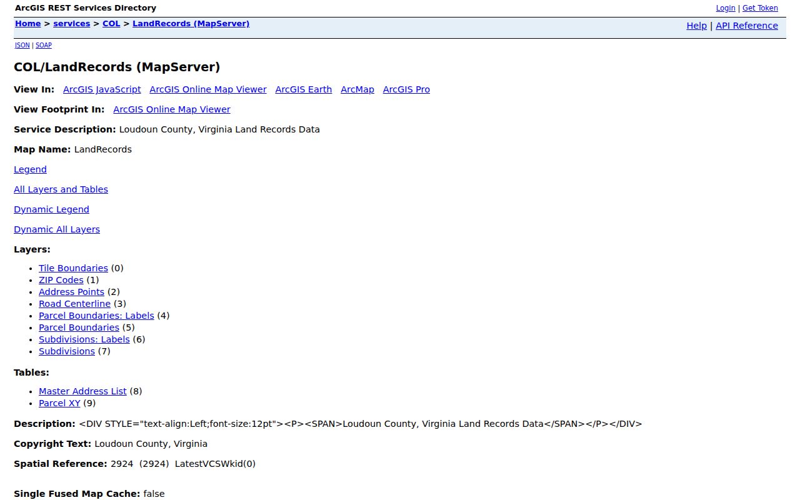Go to Home breadcrumb

[x=28, y=24]
